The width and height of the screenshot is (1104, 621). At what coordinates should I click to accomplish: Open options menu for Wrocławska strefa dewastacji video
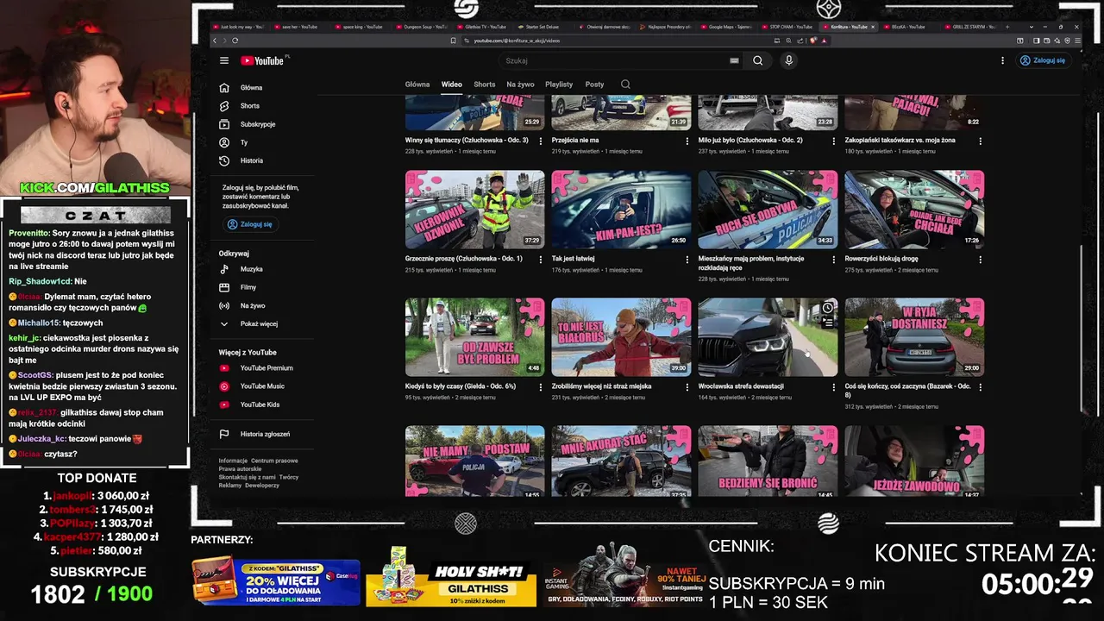(x=833, y=387)
